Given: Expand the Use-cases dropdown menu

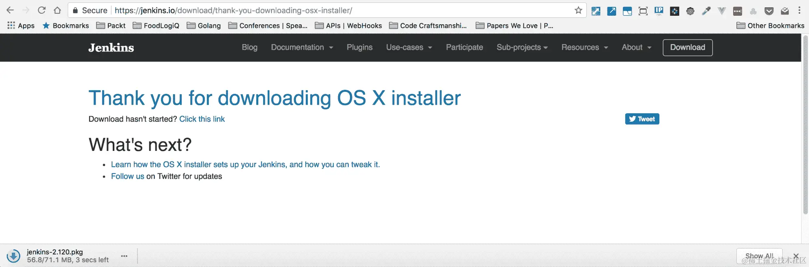Looking at the screenshot, I should 409,47.
